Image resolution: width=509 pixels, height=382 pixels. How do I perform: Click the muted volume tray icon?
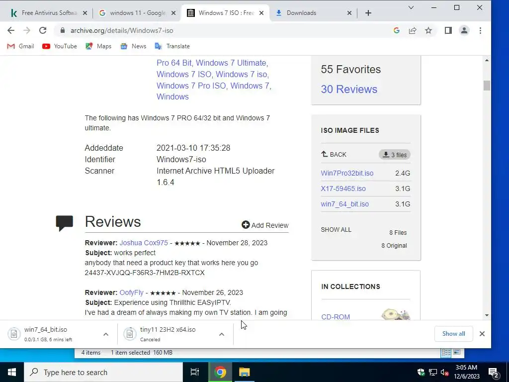coord(444,372)
